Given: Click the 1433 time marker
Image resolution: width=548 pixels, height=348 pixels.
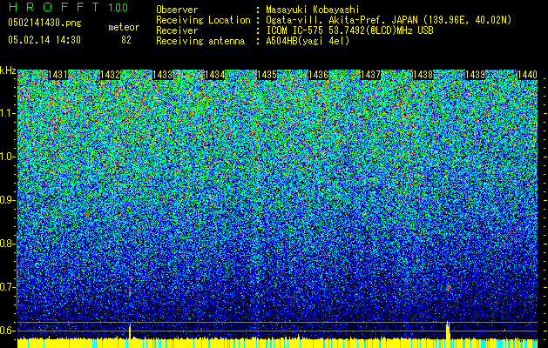Looking at the screenshot, I should (x=163, y=75).
